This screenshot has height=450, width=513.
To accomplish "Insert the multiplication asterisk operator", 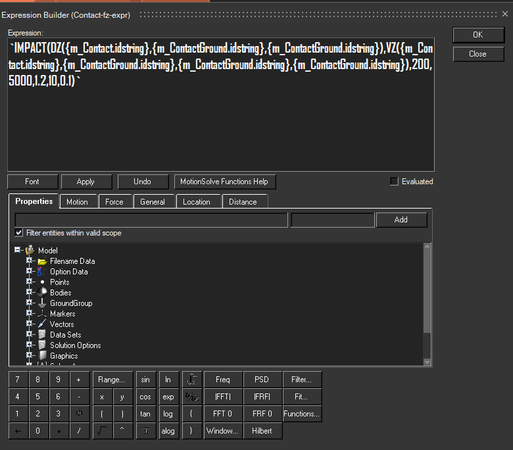I will coord(79,413).
